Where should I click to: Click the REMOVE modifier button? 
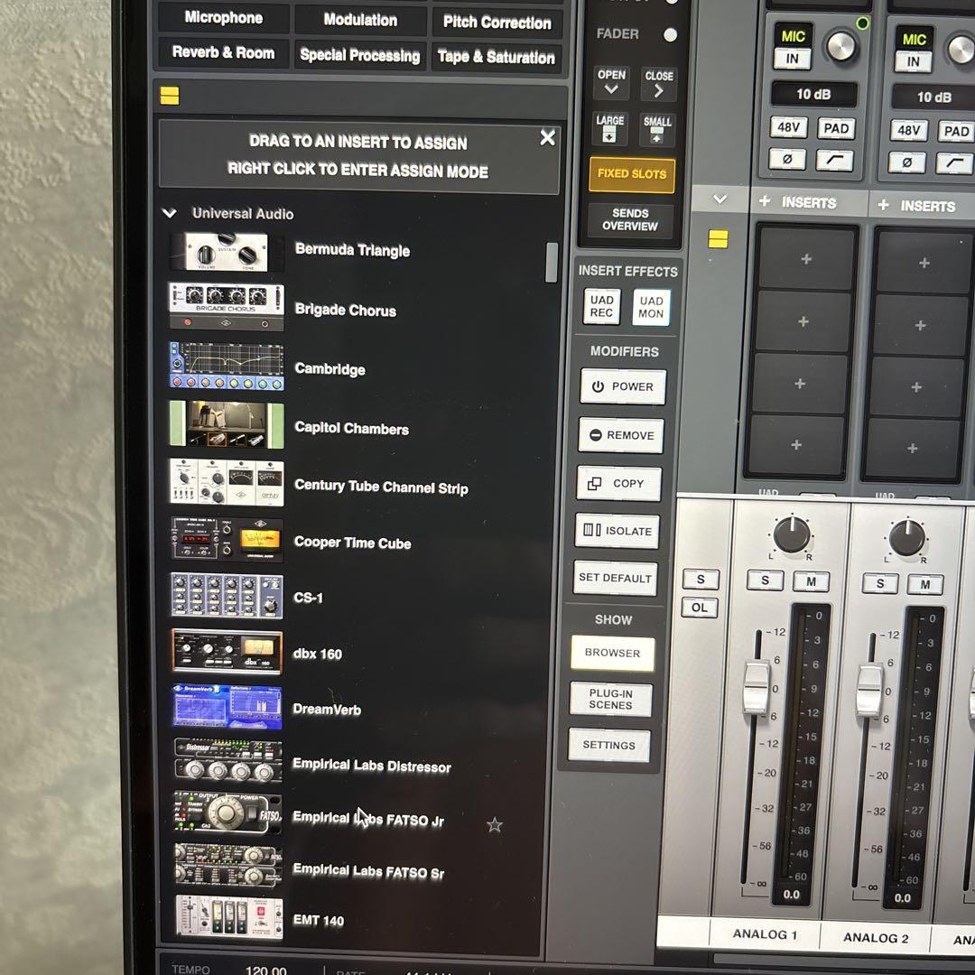(621, 435)
